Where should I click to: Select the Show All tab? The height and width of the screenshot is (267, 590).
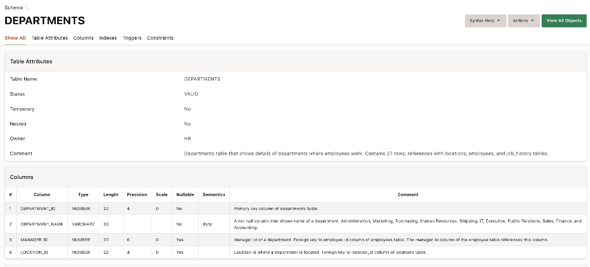pyautogui.click(x=15, y=38)
